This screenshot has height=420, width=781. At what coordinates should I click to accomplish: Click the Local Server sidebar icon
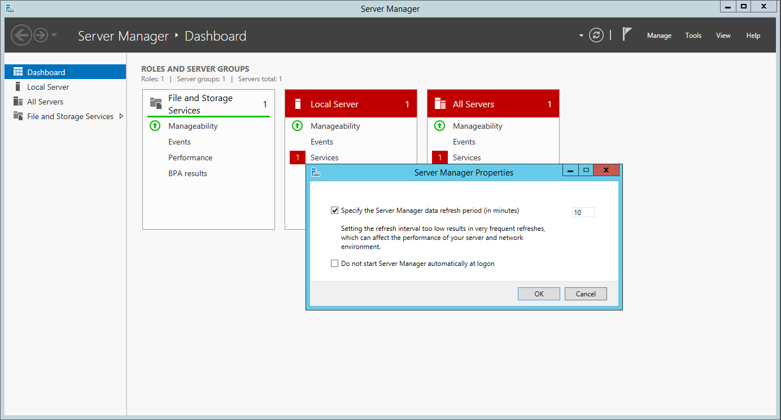tap(18, 87)
